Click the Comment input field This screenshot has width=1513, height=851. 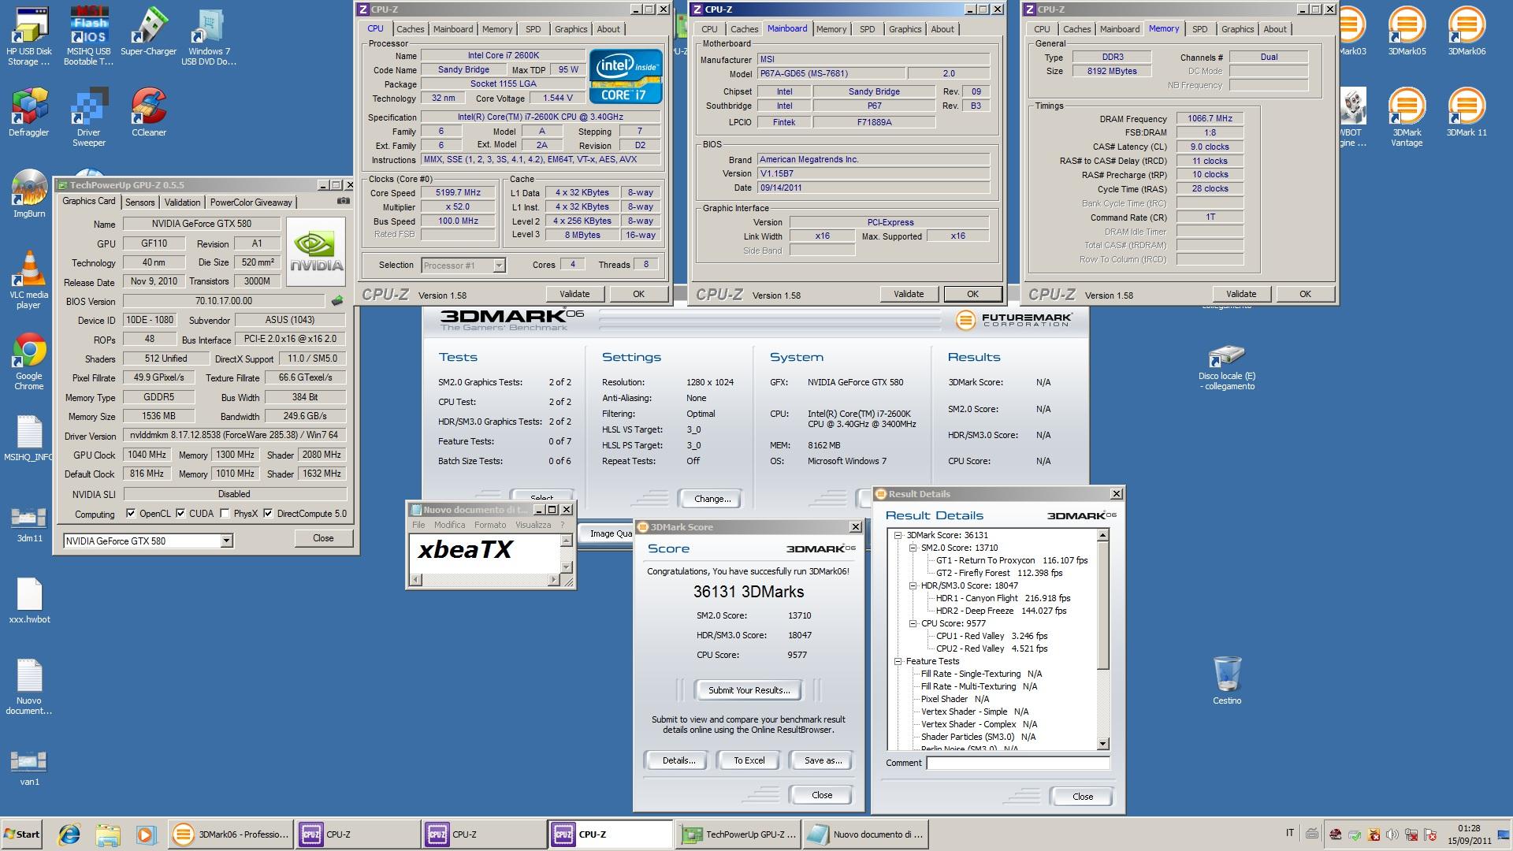coord(1017,763)
